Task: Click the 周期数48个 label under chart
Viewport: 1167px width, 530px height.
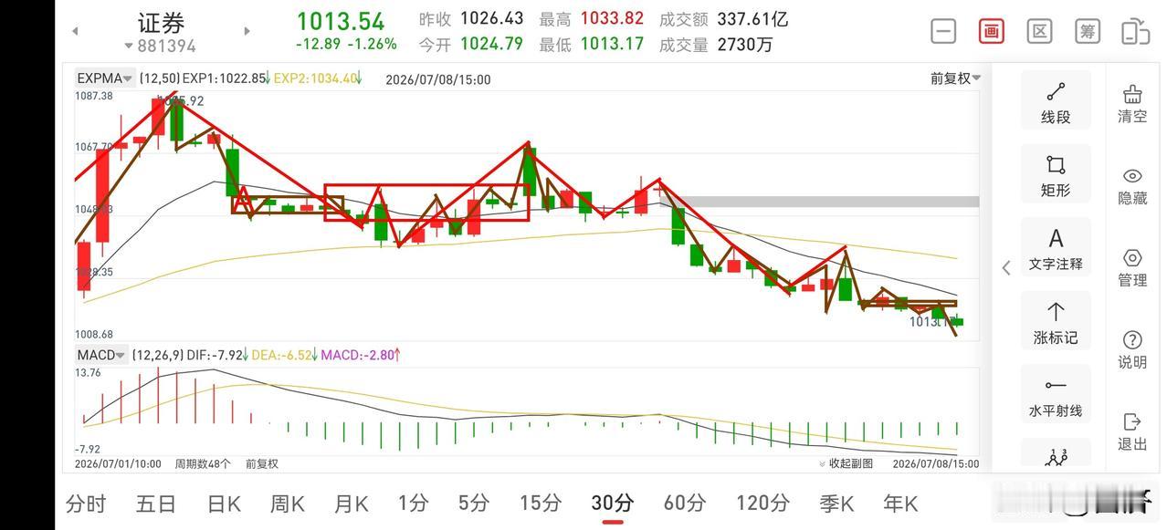Action: (202, 463)
